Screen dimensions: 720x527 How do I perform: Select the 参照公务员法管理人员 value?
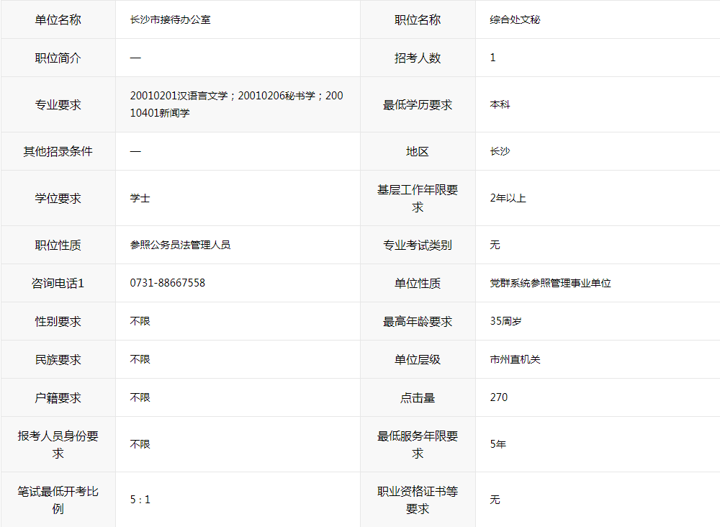click(x=180, y=245)
